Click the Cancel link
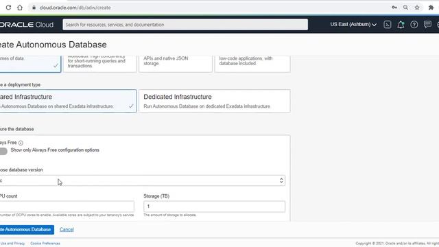439x247 pixels. pos(67,230)
